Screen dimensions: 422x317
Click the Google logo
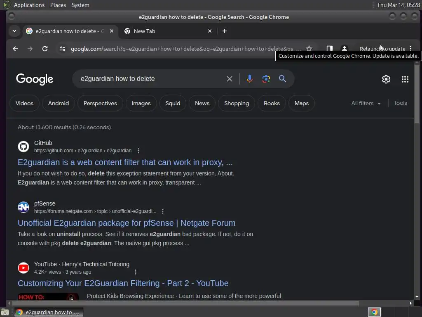(35, 79)
